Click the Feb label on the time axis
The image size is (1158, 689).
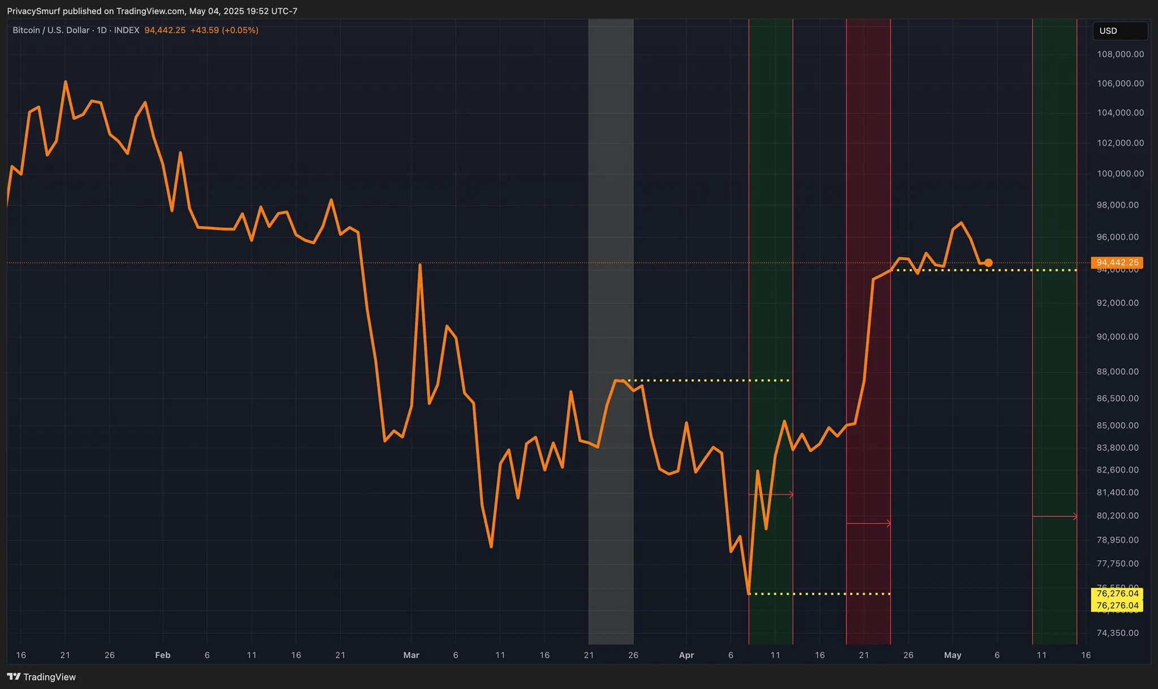[162, 655]
